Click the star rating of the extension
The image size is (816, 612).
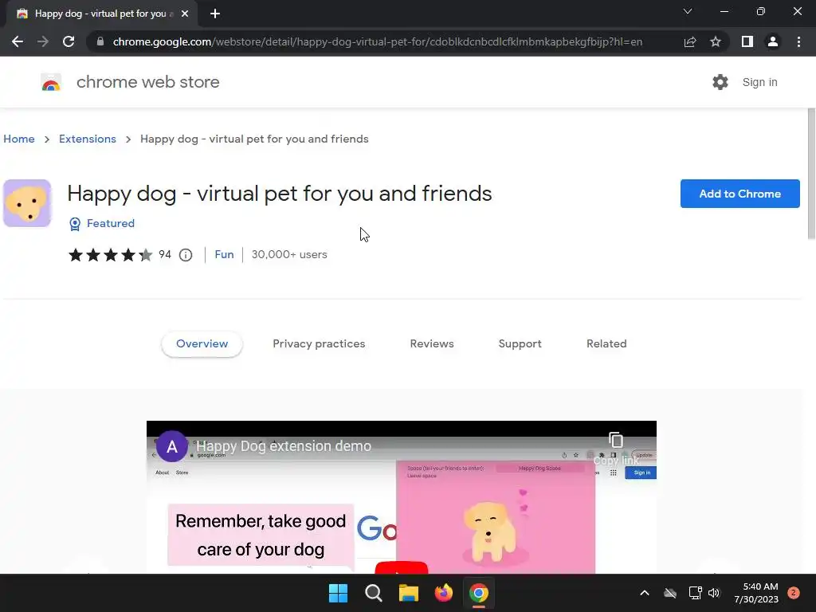pyautogui.click(x=110, y=254)
